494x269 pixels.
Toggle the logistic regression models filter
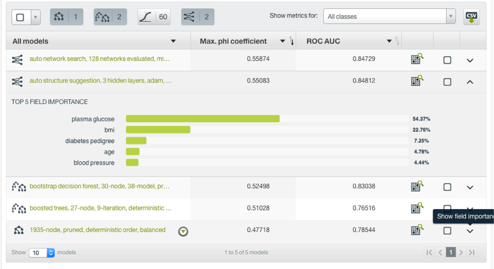(x=154, y=17)
